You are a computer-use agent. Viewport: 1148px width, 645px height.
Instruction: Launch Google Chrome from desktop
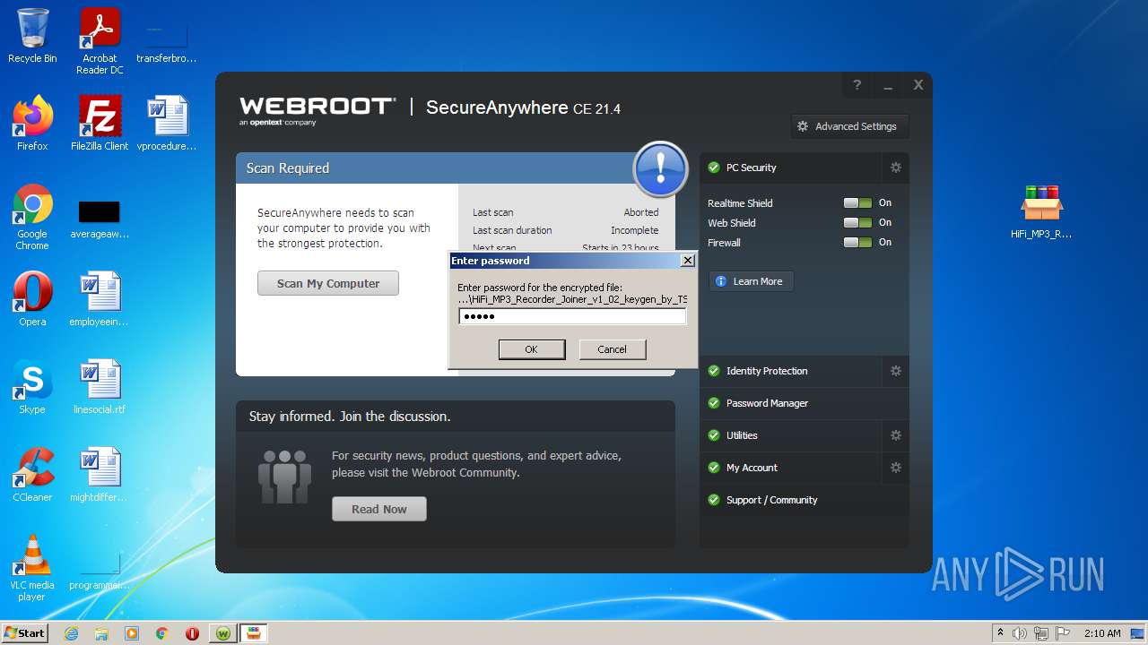point(32,217)
